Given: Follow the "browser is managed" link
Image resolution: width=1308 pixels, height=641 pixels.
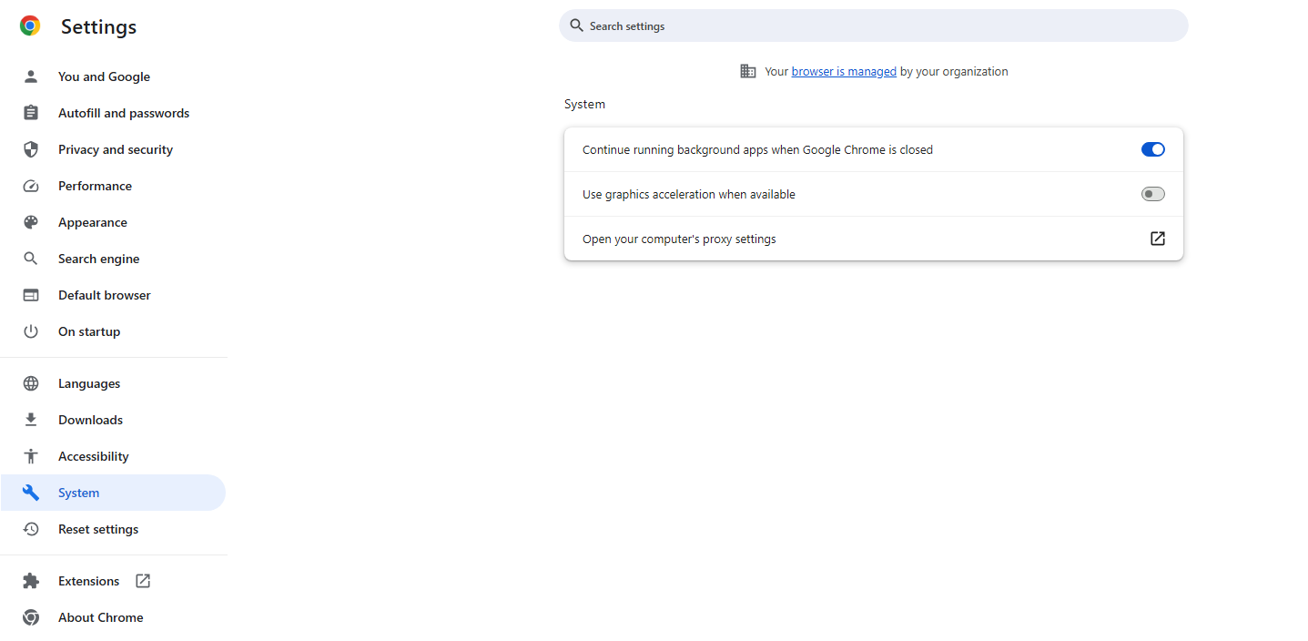Looking at the screenshot, I should (x=844, y=71).
